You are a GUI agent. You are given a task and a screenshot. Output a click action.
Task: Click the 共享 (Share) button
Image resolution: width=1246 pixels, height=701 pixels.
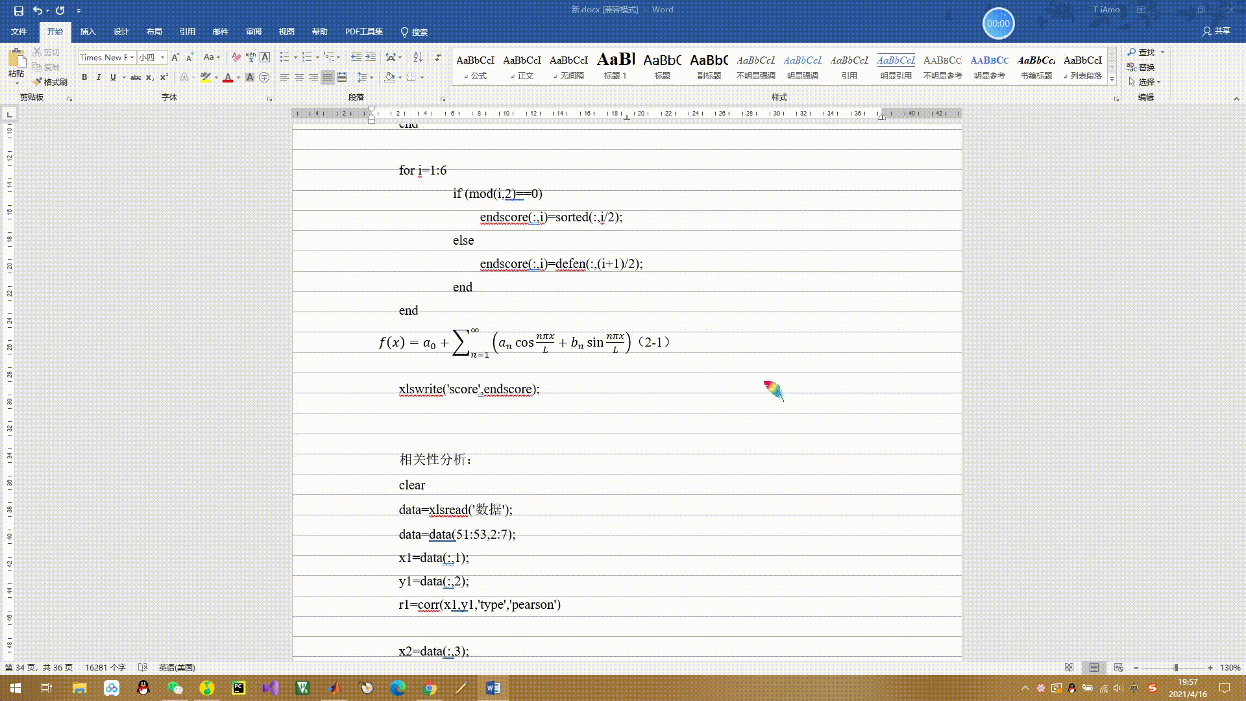pos(1216,31)
